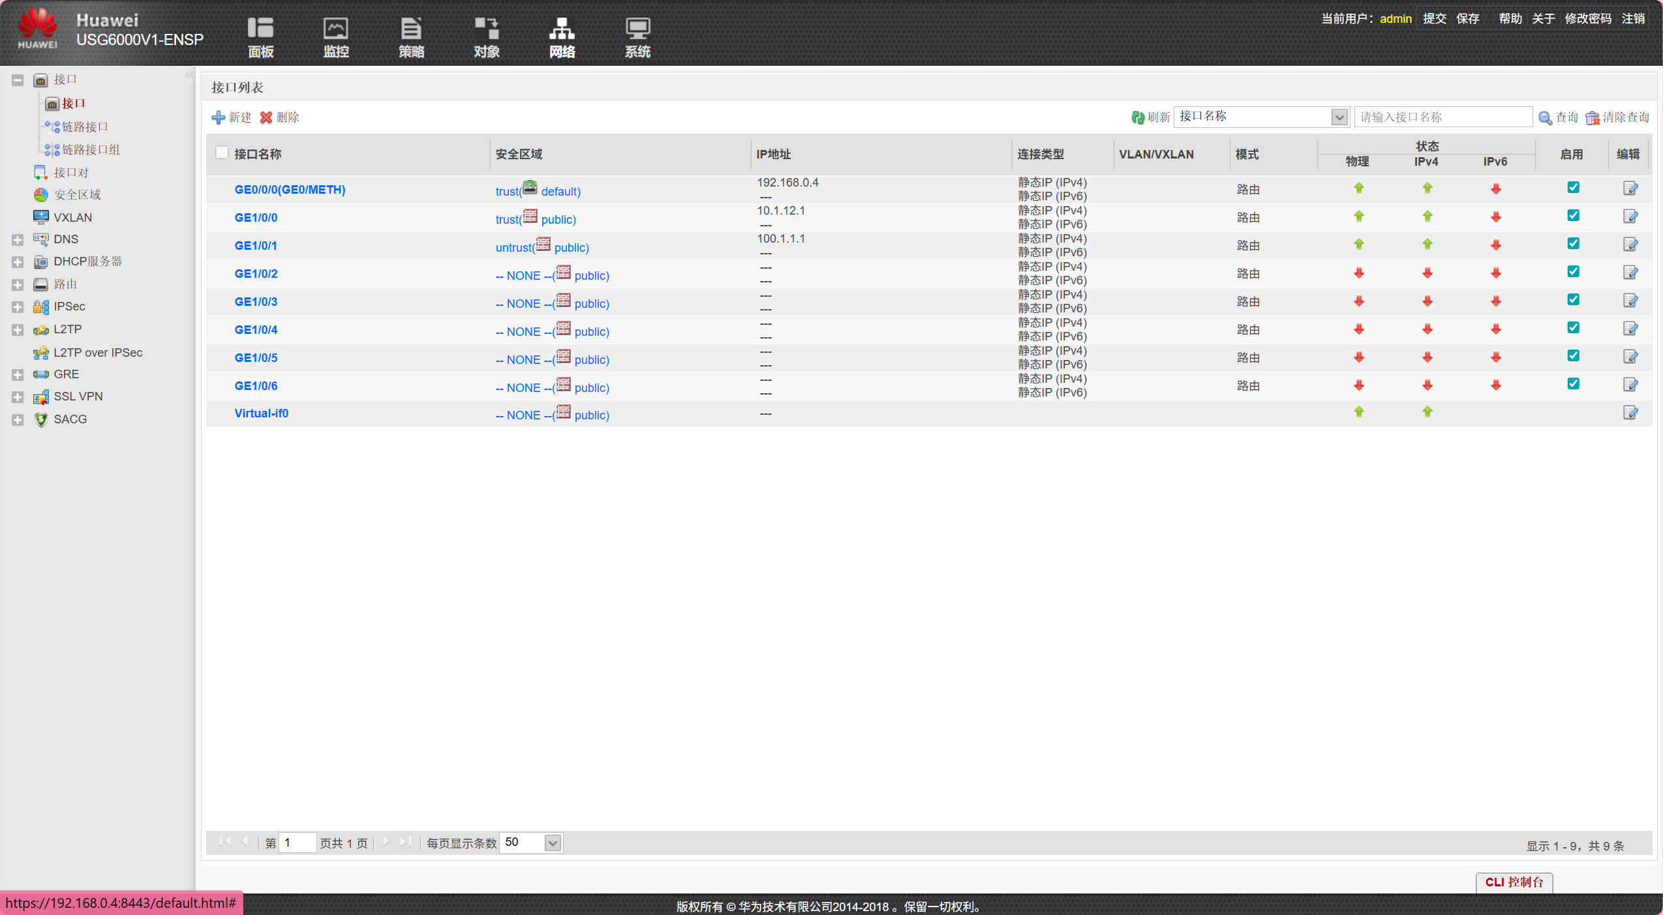This screenshot has height=915, width=1663.
Task: Open the 系统 system icon
Action: [637, 29]
